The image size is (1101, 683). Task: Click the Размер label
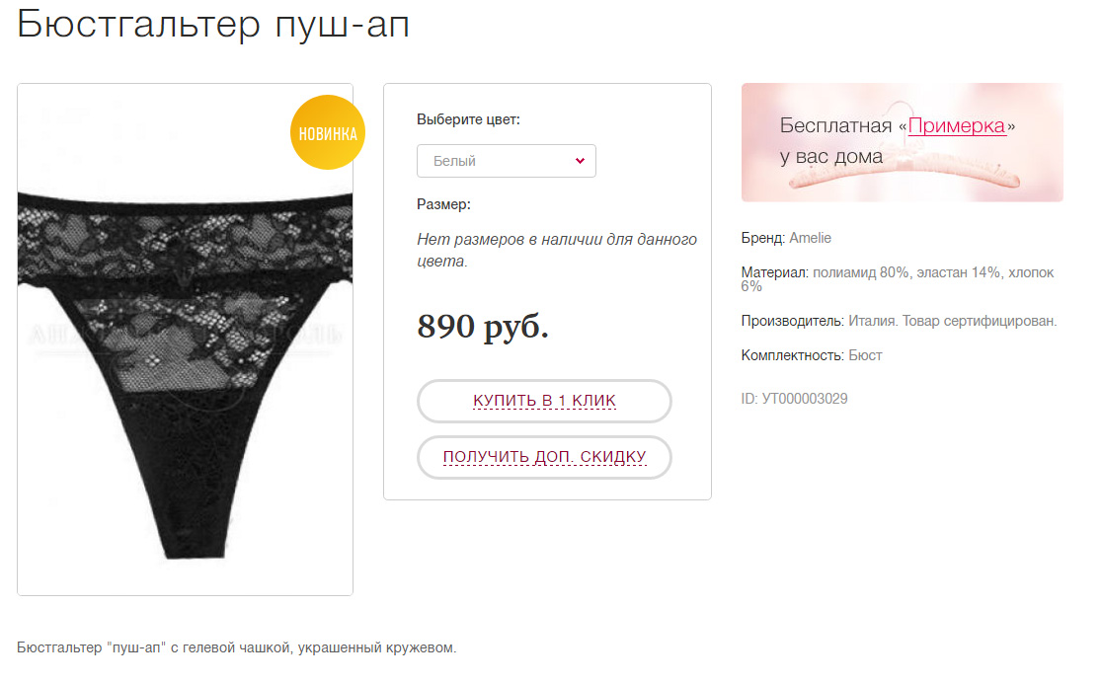(443, 204)
